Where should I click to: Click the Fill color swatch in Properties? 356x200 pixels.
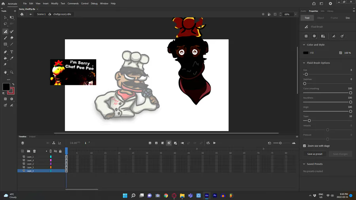point(306,53)
